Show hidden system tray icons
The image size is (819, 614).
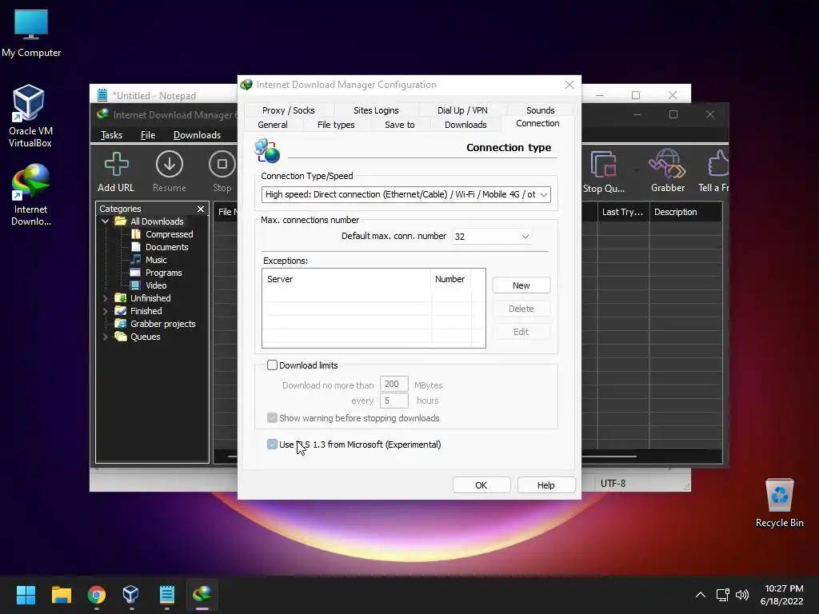701,595
